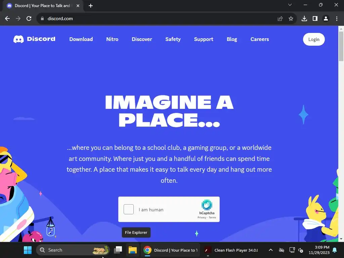344x258 pixels.
Task: Go back with the browser back arrow
Action: [x=7, y=19]
